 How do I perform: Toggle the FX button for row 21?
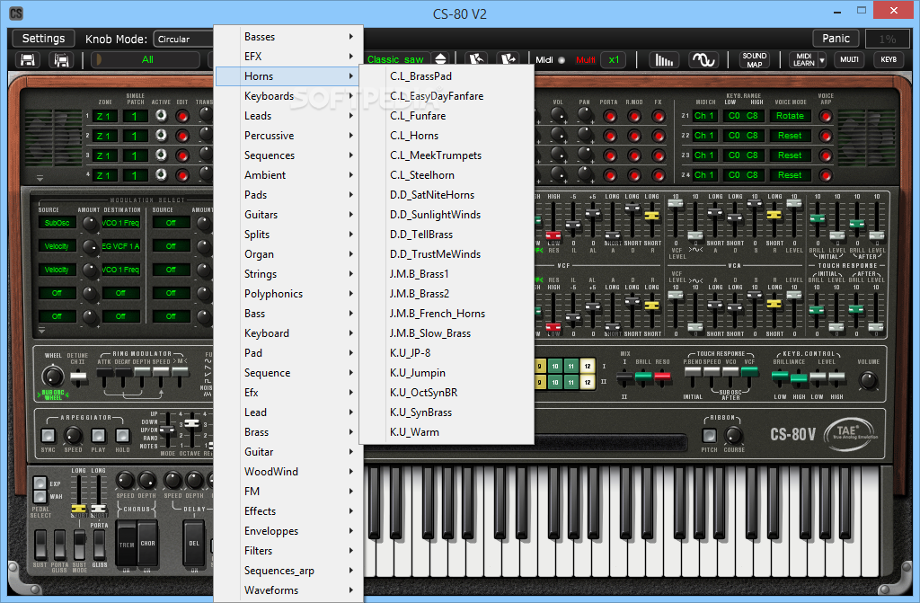[659, 116]
